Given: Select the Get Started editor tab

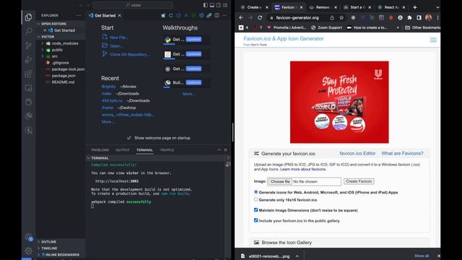Looking at the screenshot, I should (105, 15).
